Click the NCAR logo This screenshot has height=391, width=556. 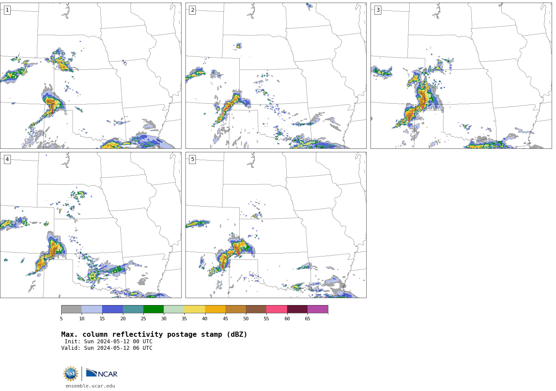coord(102,373)
